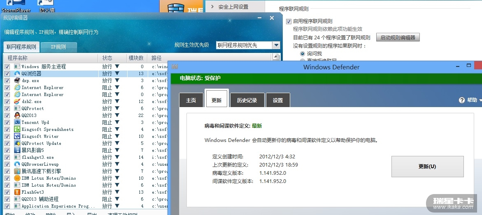Close the 规则编辑器 window
482x215 pixels.
272,18
